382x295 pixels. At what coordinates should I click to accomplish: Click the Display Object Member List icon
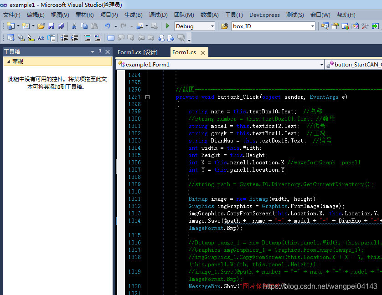11,38
